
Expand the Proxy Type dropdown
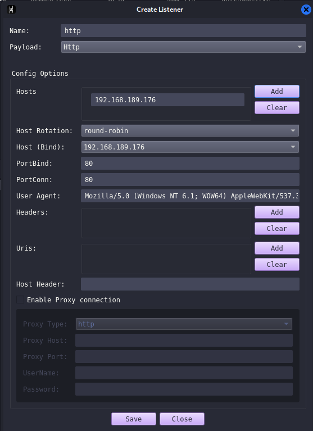pyautogui.click(x=184, y=324)
